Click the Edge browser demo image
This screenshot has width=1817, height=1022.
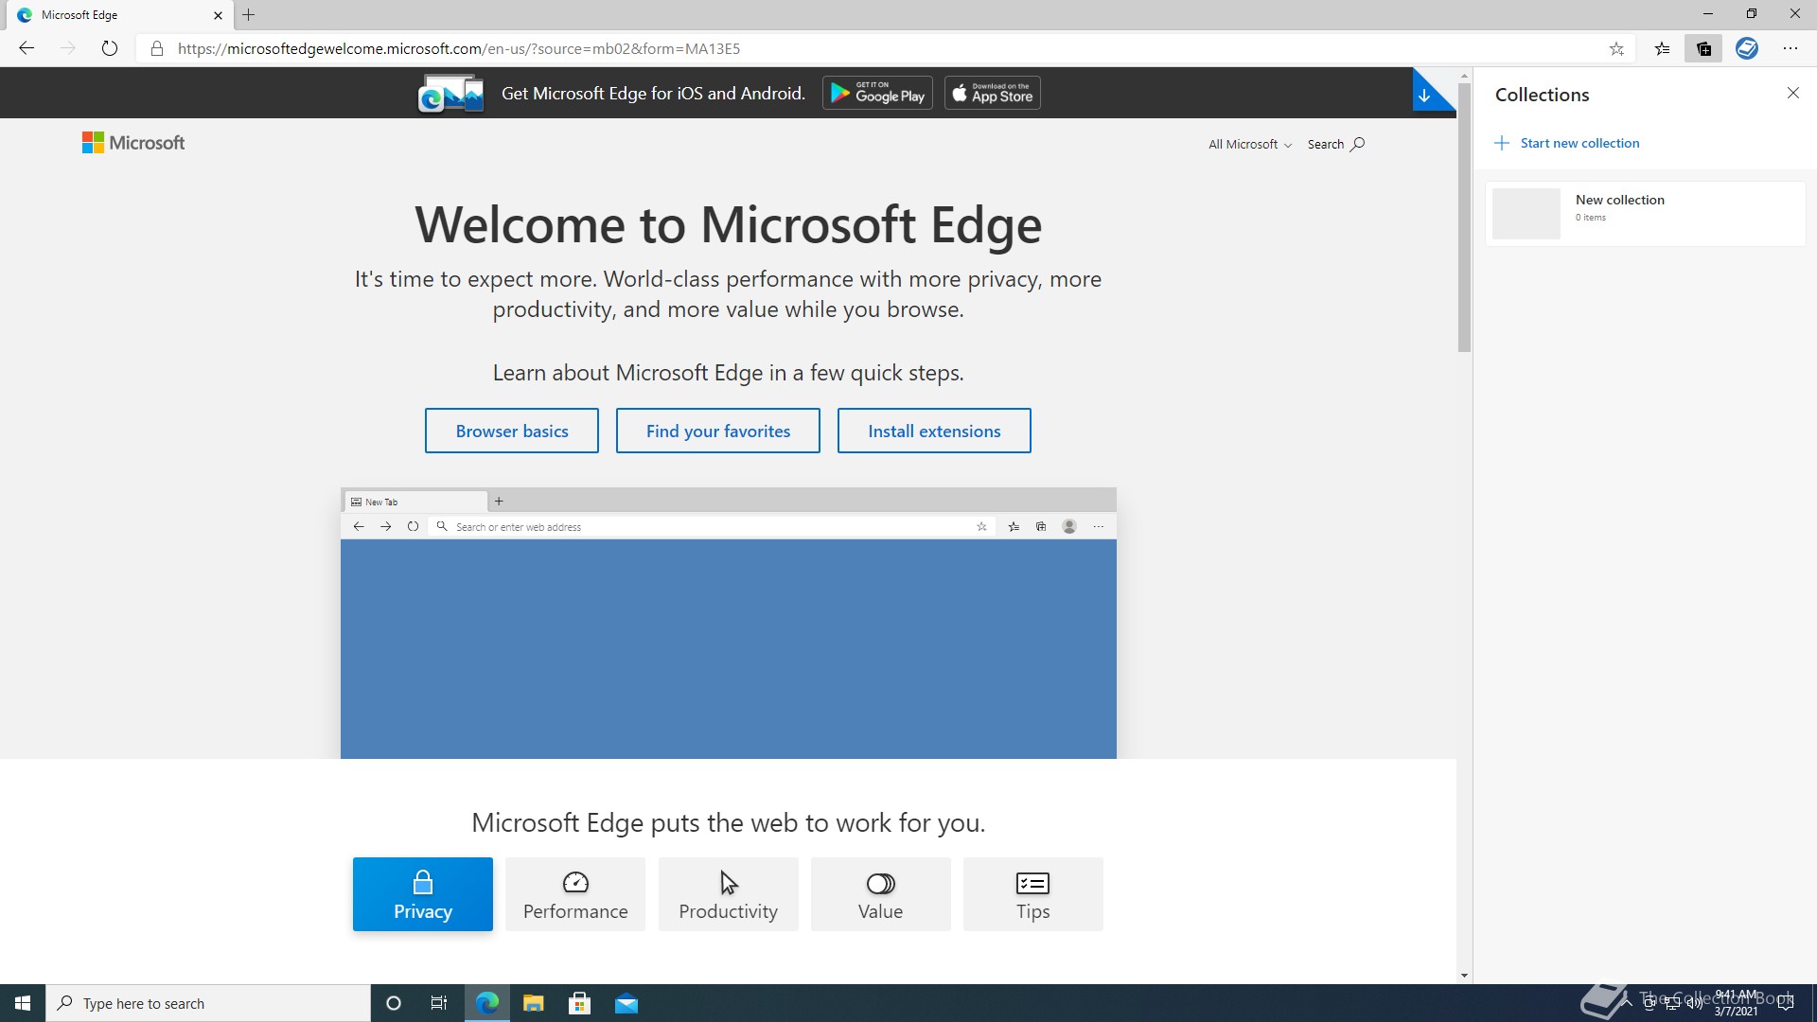[729, 623]
